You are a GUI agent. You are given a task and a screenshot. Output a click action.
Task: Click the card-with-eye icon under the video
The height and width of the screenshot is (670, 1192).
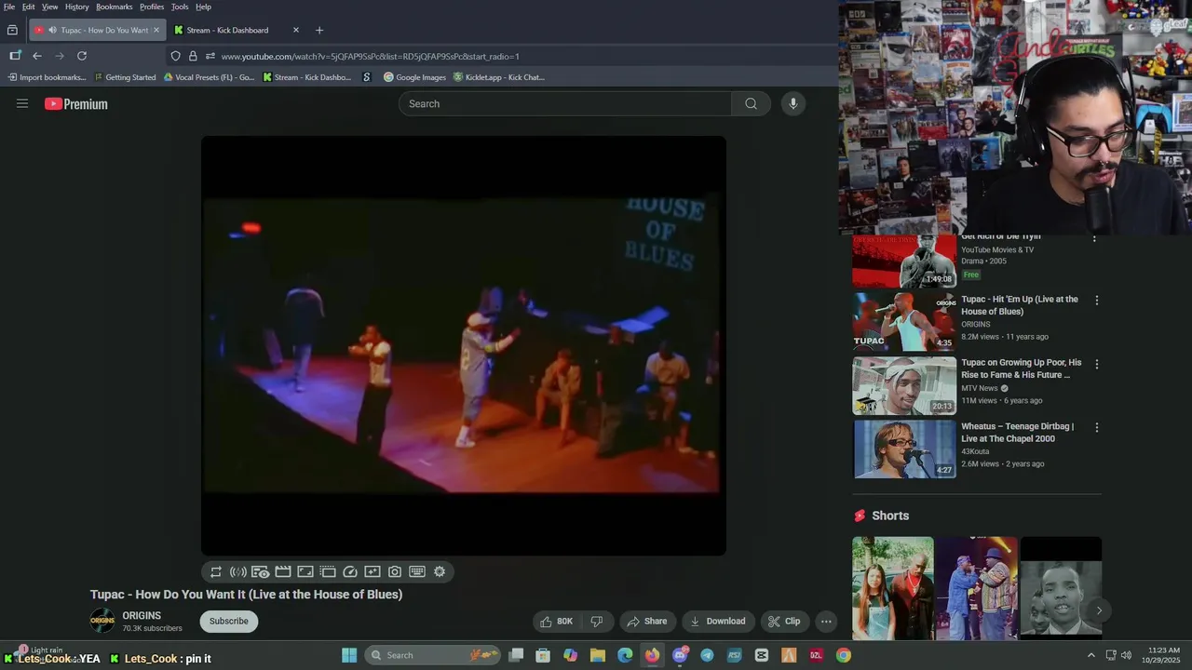tap(261, 572)
